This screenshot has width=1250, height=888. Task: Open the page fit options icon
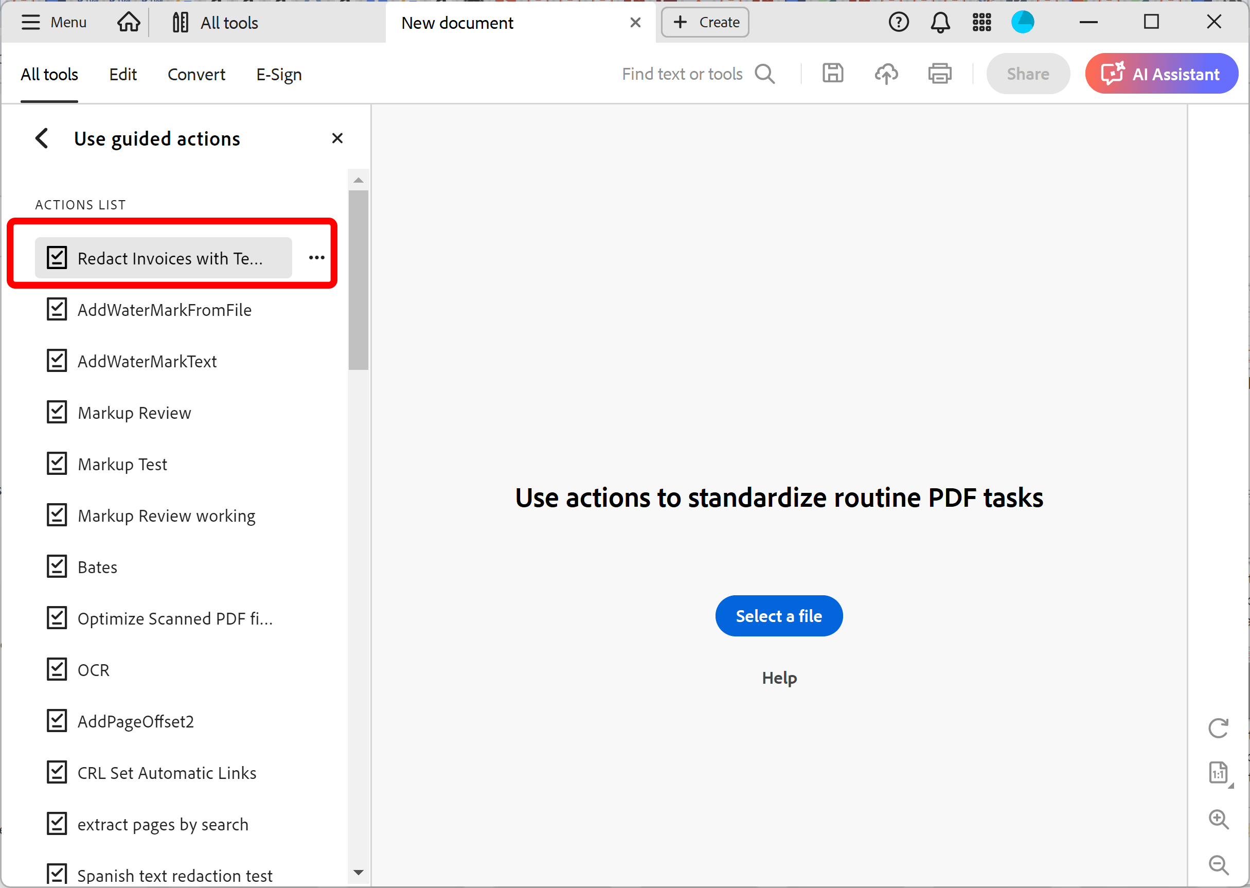[x=1218, y=773]
